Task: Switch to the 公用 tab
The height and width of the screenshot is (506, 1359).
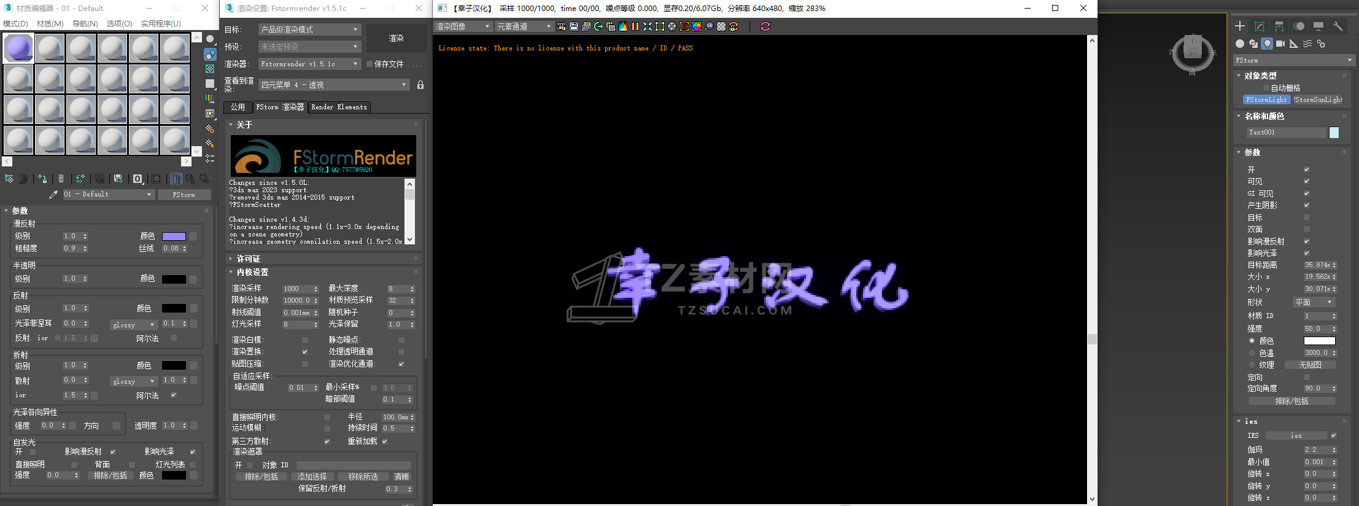Action: tap(238, 107)
